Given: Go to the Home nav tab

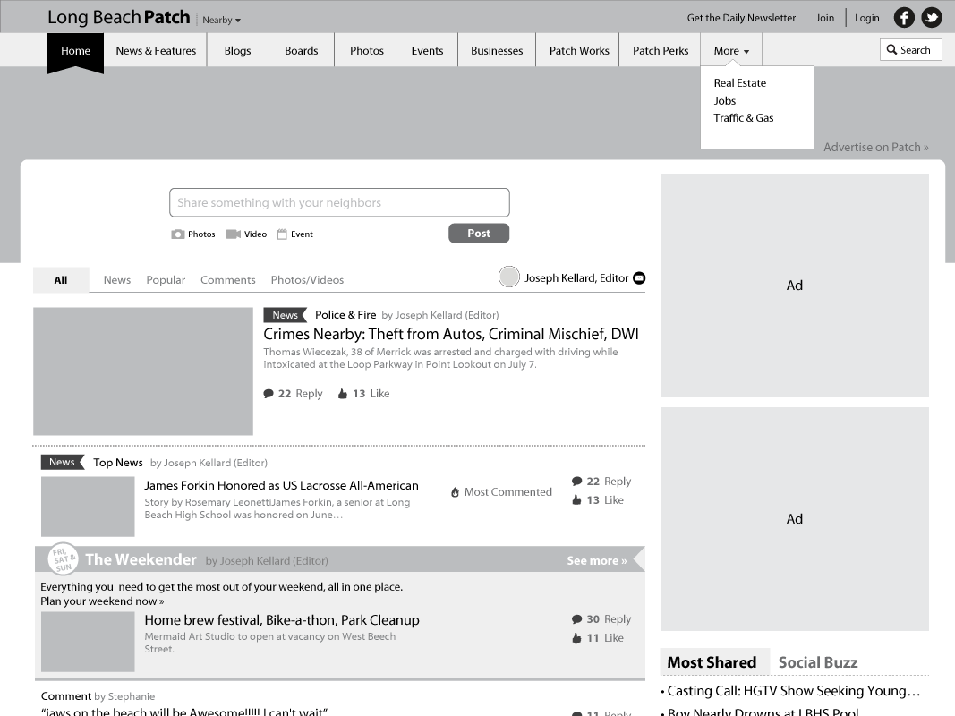Looking at the screenshot, I should point(75,50).
